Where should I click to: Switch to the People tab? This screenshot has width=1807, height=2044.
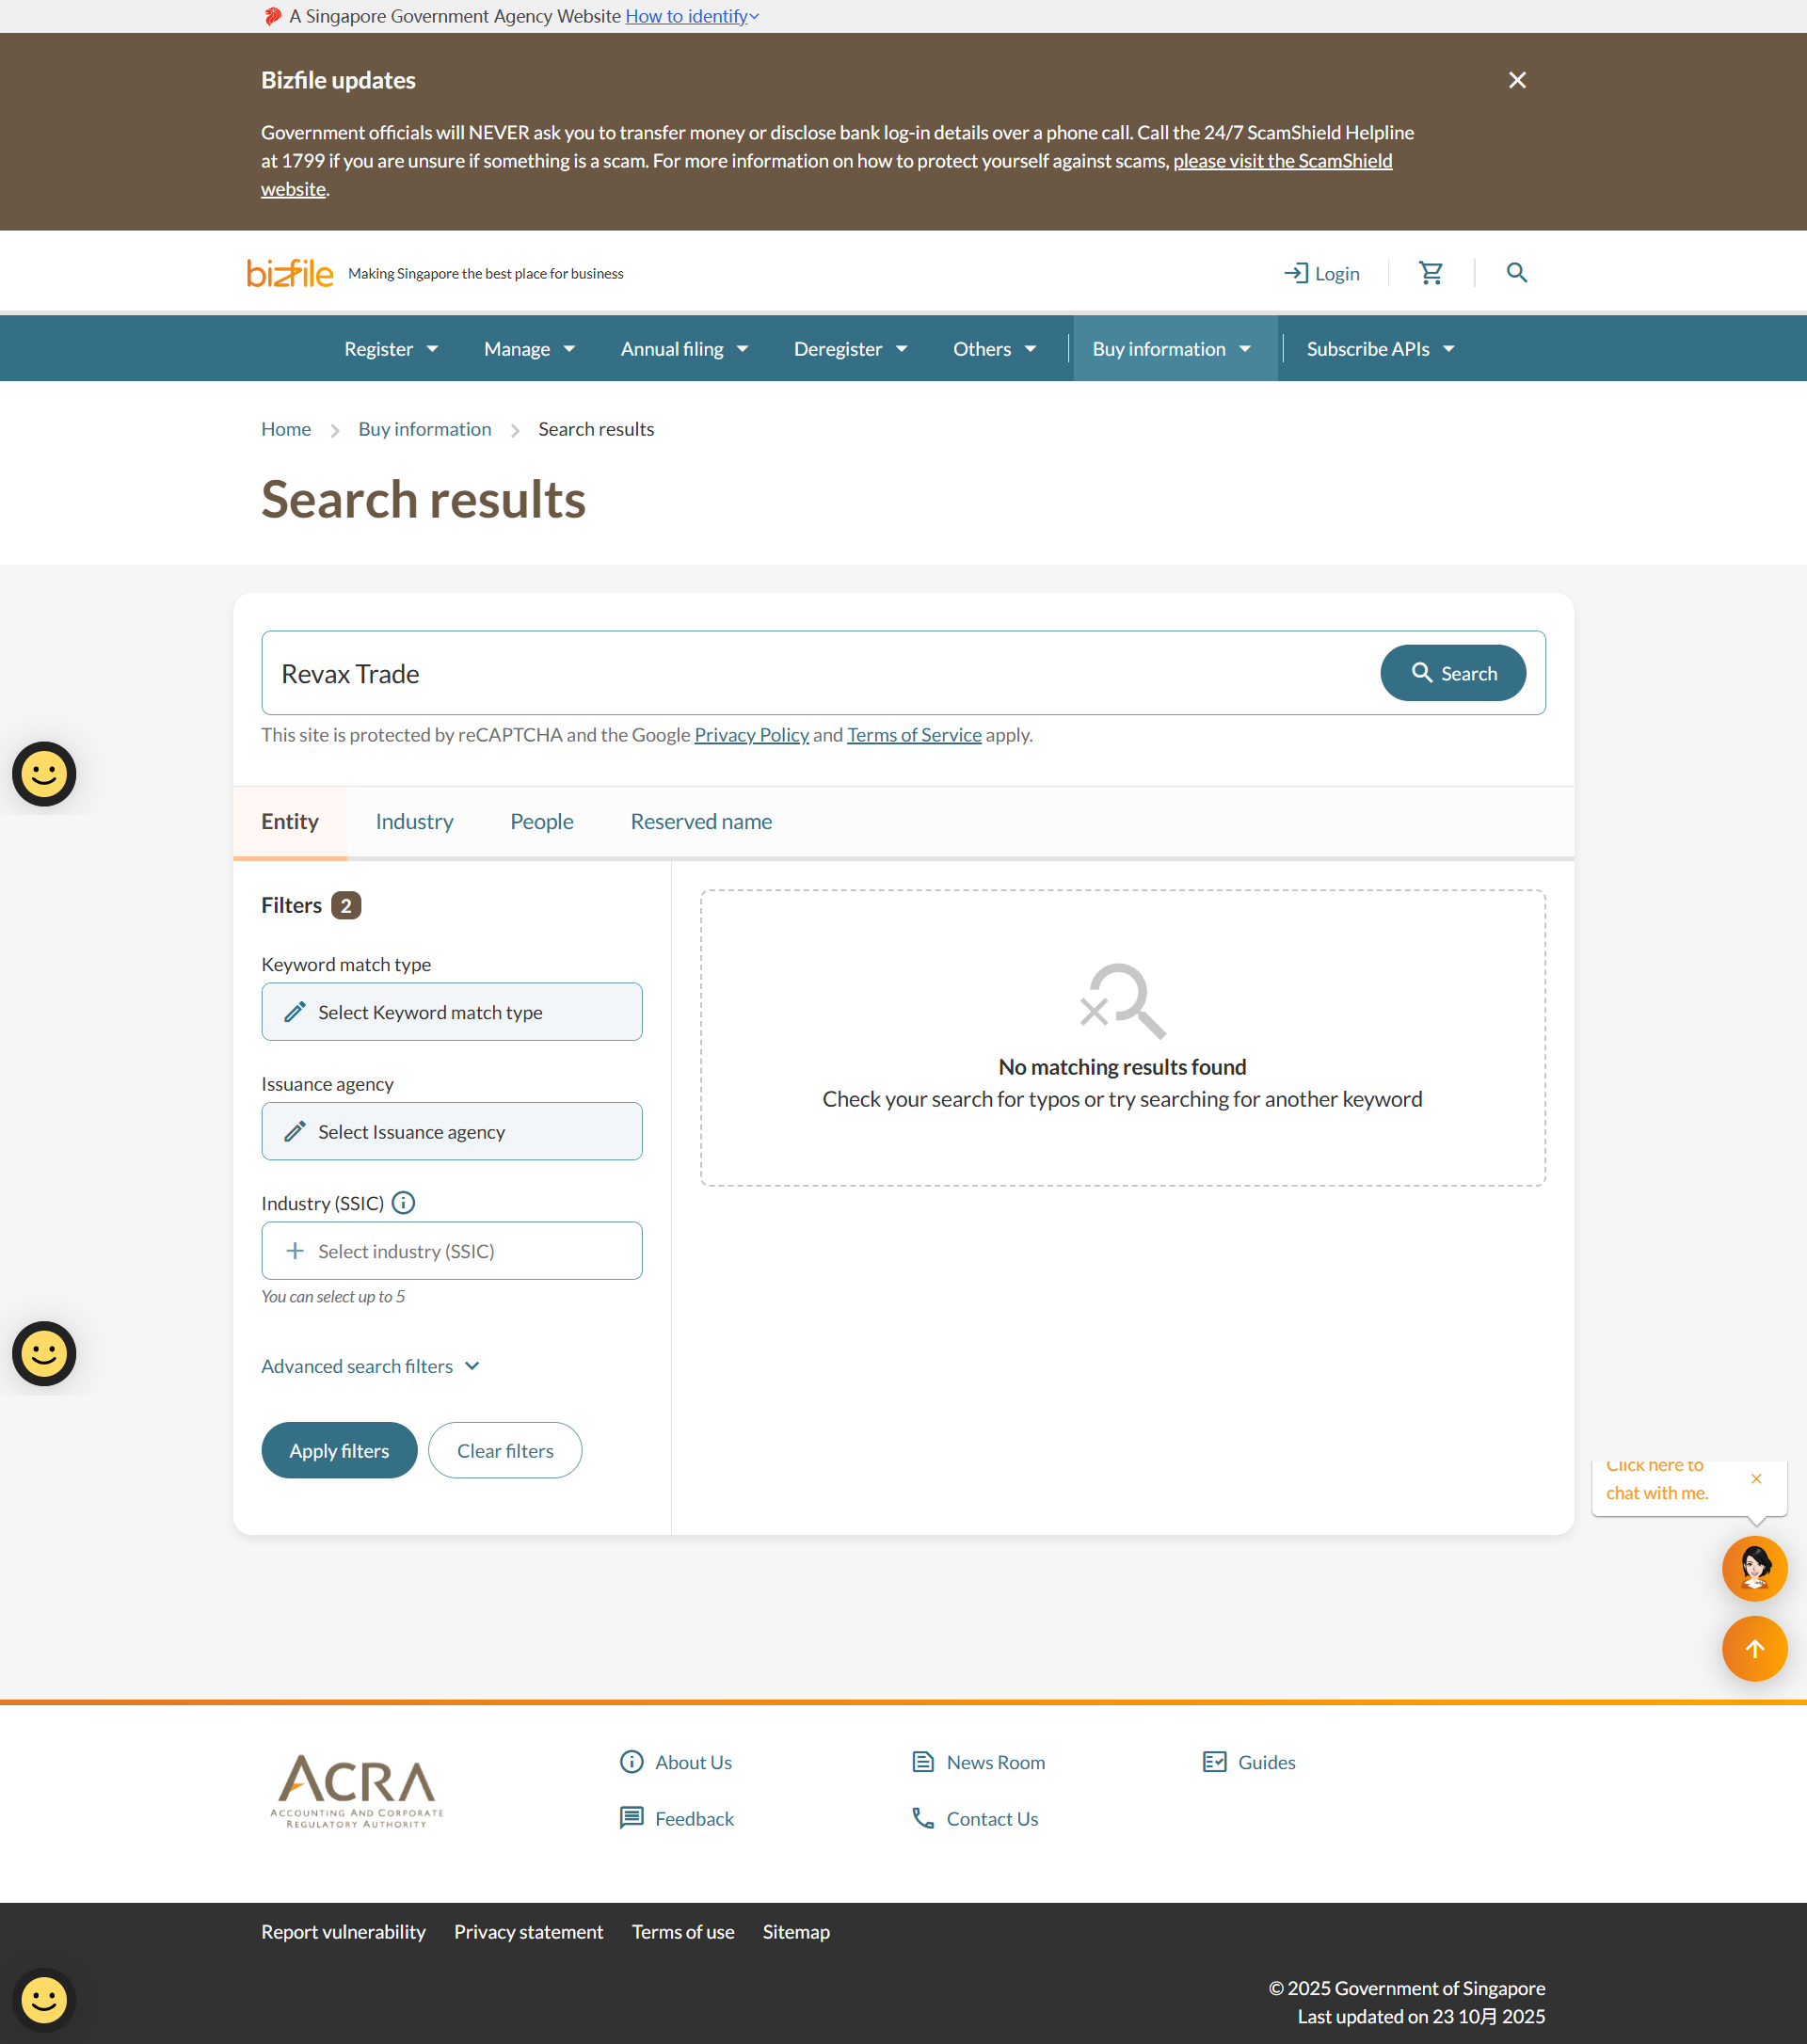click(x=542, y=822)
